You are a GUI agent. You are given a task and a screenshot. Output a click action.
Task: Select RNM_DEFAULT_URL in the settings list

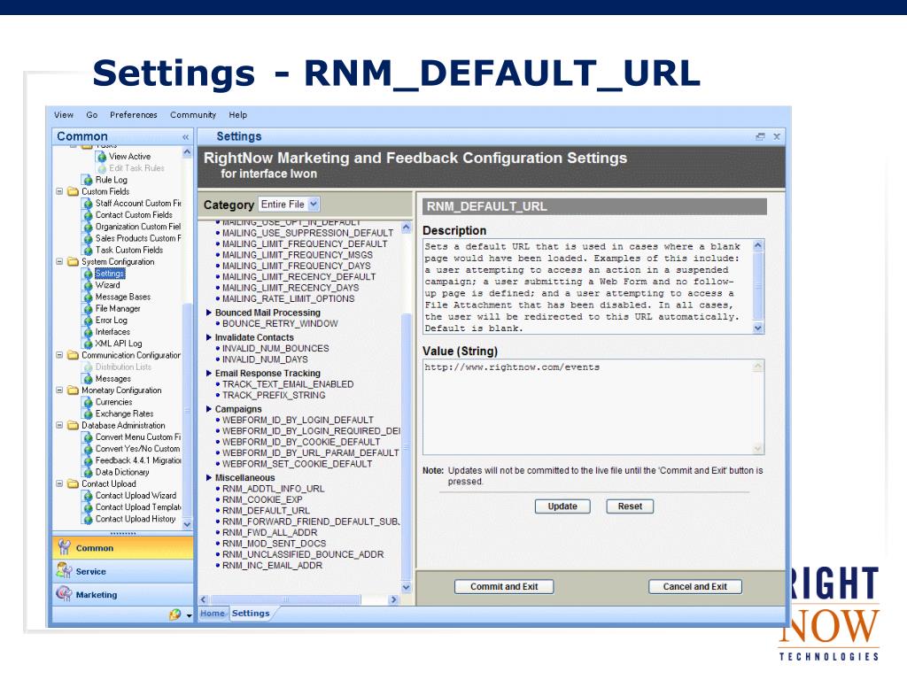(x=266, y=511)
